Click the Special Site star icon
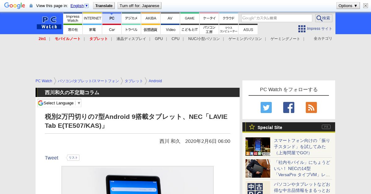The height and width of the screenshot is (194, 371). [252, 127]
